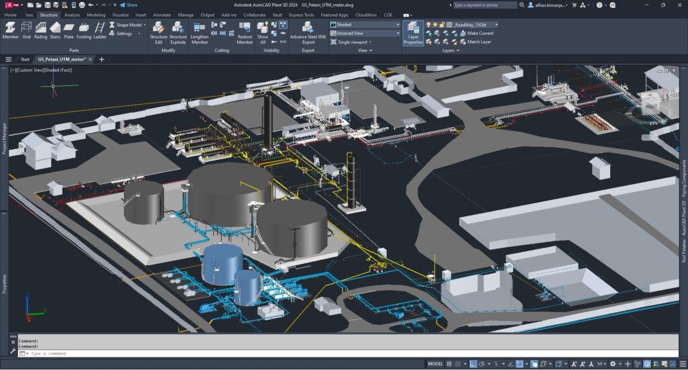Toggle layer freeze sun icon
The image size is (688, 370).
[x=435, y=25]
